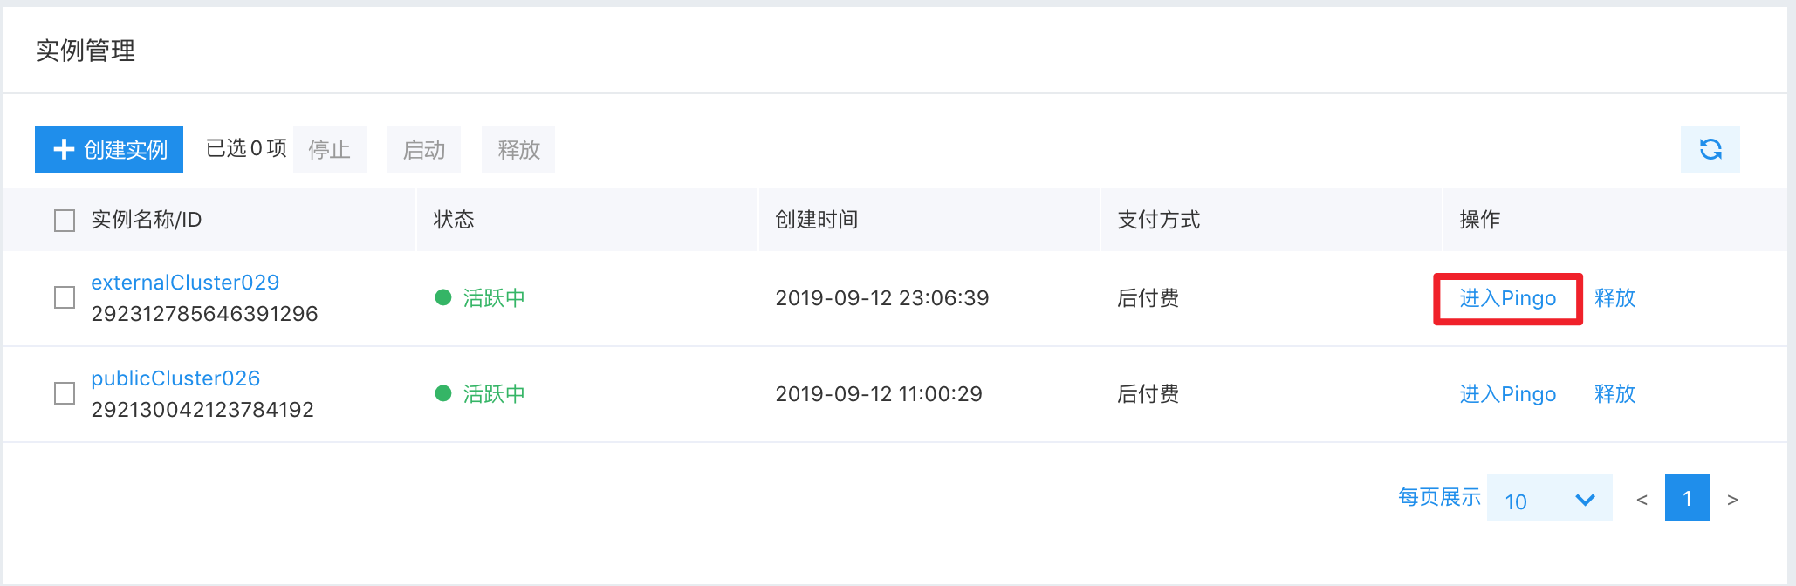Image resolution: width=1796 pixels, height=586 pixels.
Task: Go to next page with > arrow
Action: 1732,500
